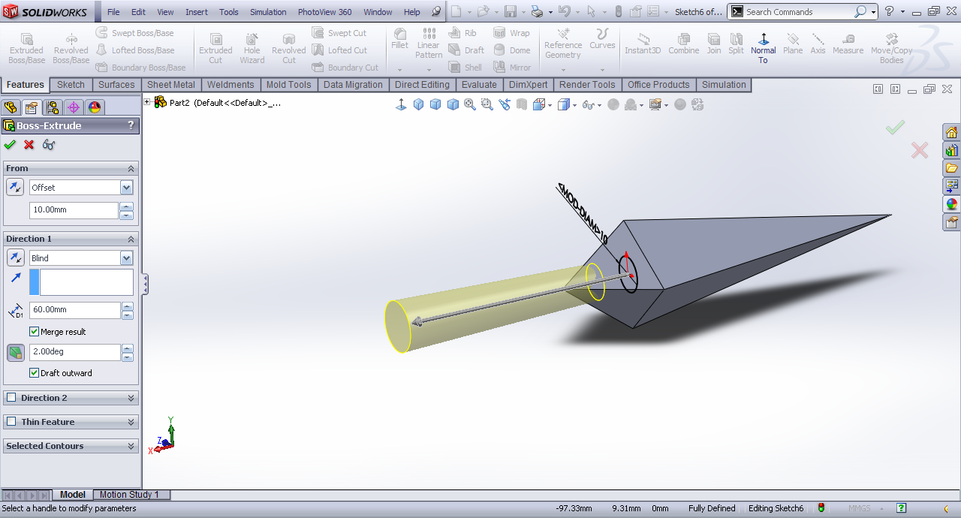
Task: Expand the Selected Contours section
Action: click(131, 446)
